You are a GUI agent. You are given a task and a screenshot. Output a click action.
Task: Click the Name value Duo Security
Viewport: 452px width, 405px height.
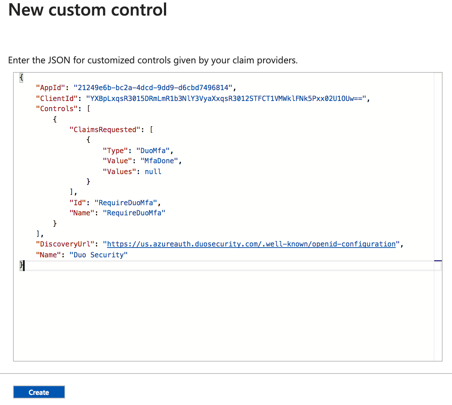98,255
